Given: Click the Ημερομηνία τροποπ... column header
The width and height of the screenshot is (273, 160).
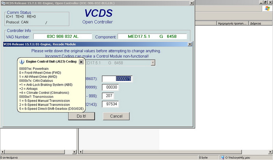Looking at the screenshot, I should click(x=232, y=23).
